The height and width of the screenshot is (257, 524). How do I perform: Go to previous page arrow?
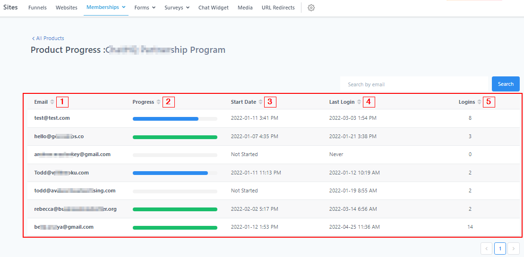tap(486, 249)
